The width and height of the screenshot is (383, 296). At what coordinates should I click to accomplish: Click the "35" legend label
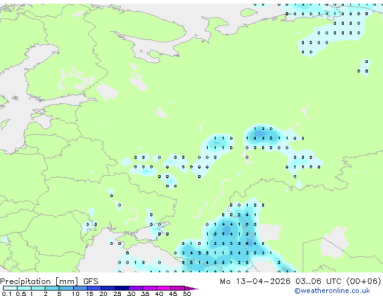point(145,294)
